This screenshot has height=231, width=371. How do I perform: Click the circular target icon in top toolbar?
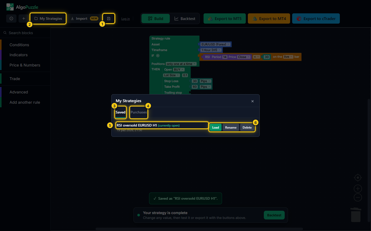tap(11, 18)
